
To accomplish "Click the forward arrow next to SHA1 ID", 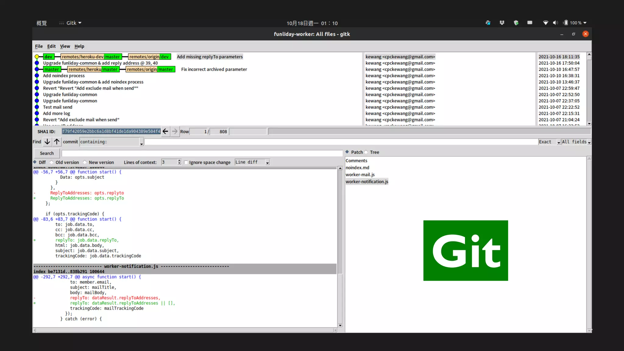I will pos(175,131).
